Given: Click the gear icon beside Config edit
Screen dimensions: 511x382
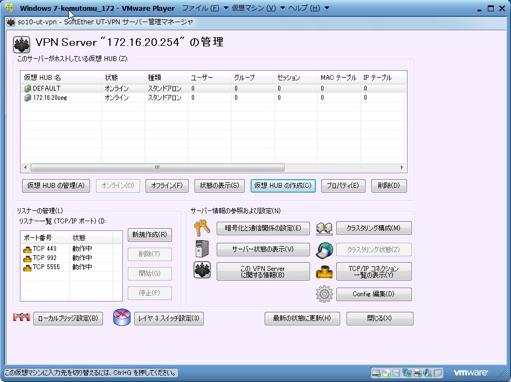Looking at the screenshot, I should click(324, 294).
